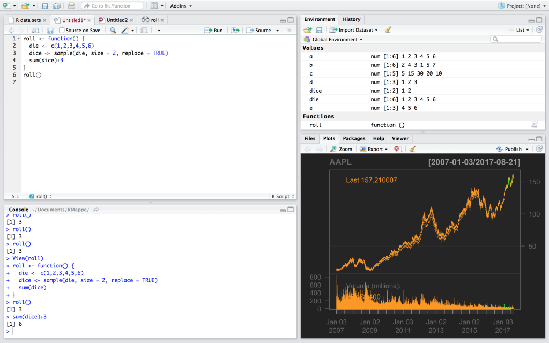Image resolution: width=549 pixels, height=343 pixels.
Task: Compile a report with the notebook icon
Action: click(144, 31)
